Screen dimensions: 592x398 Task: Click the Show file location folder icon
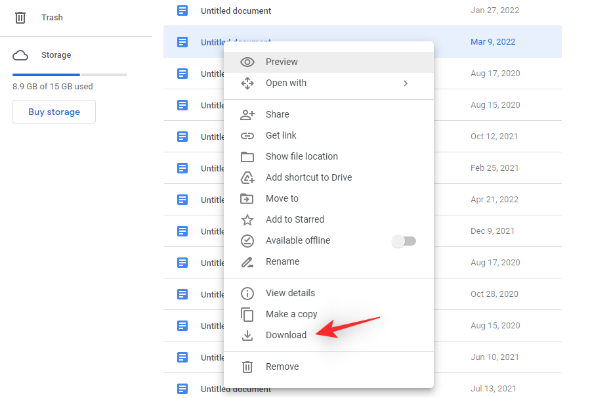tap(247, 156)
